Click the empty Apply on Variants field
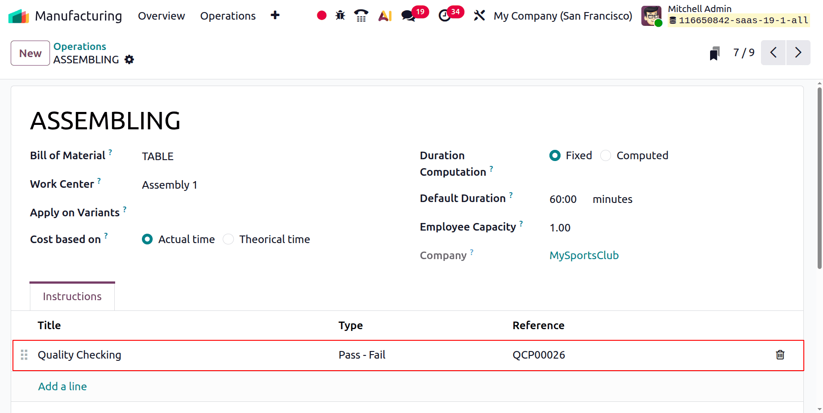 pyautogui.click(x=268, y=212)
